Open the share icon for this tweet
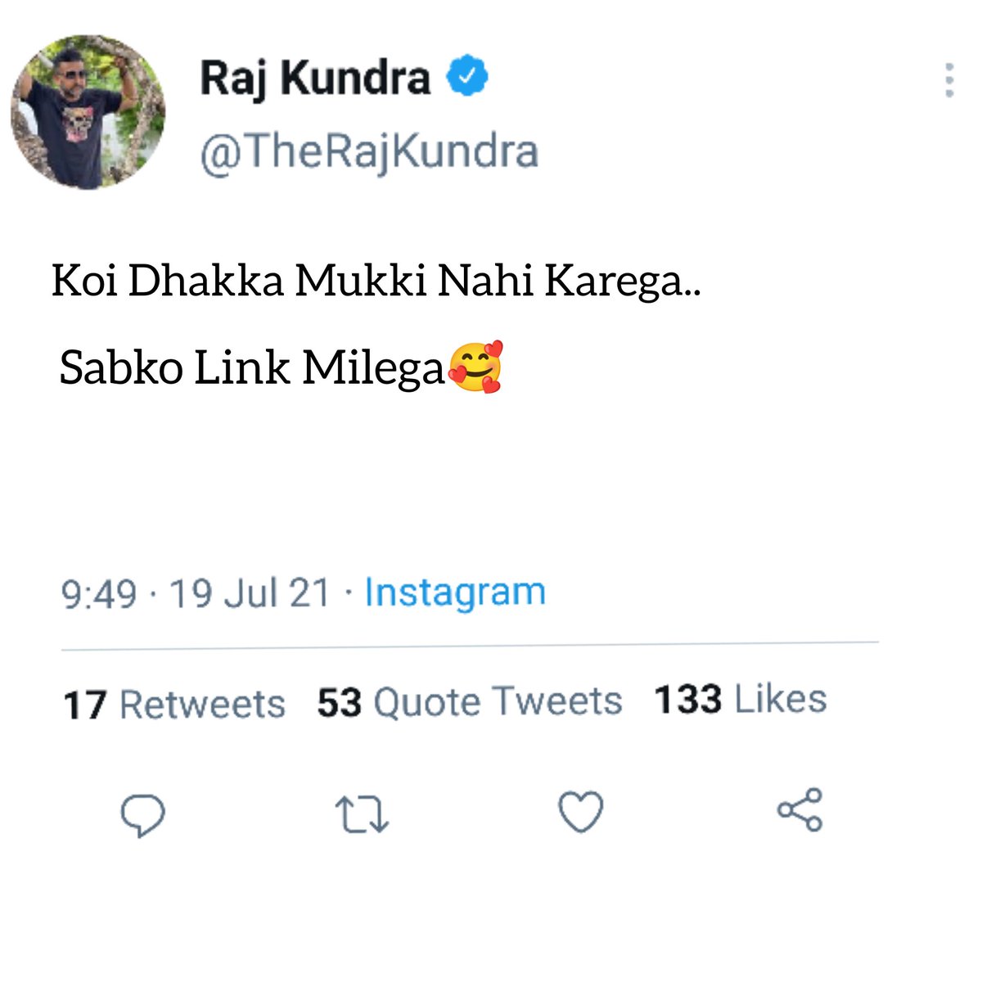This screenshot has width=982, height=982. tap(800, 810)
